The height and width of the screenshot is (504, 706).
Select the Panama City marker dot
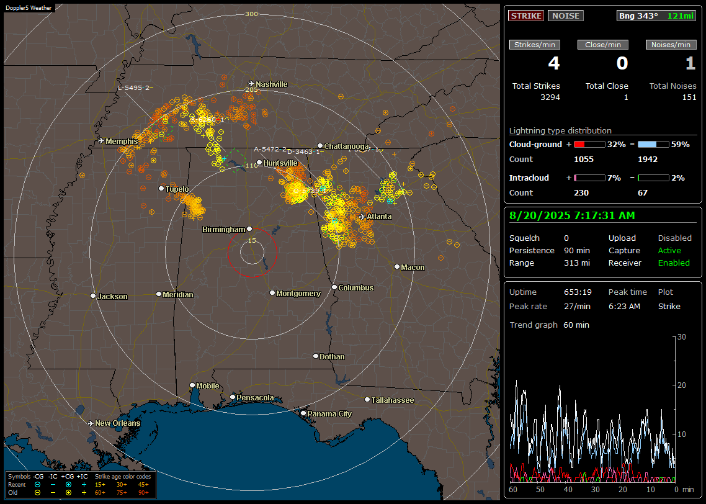click(x=303, y=413)
